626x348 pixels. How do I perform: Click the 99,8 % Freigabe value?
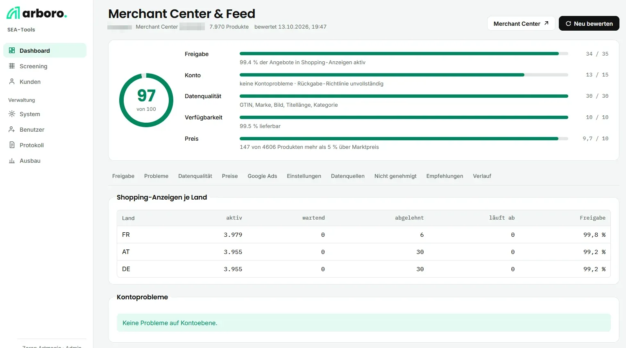tap(594, 235)
